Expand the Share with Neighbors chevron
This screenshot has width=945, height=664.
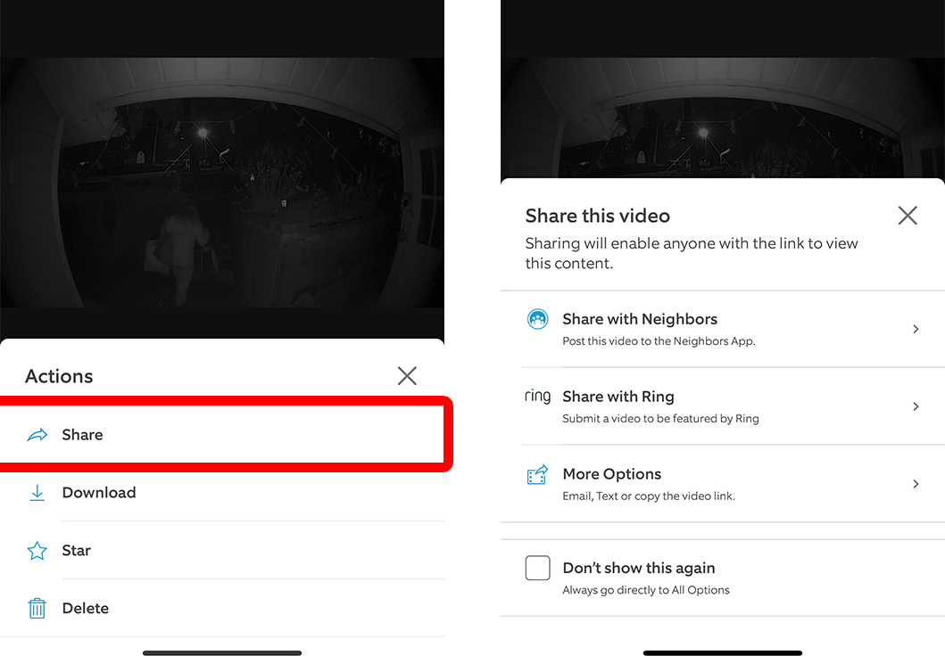(916, 329)
